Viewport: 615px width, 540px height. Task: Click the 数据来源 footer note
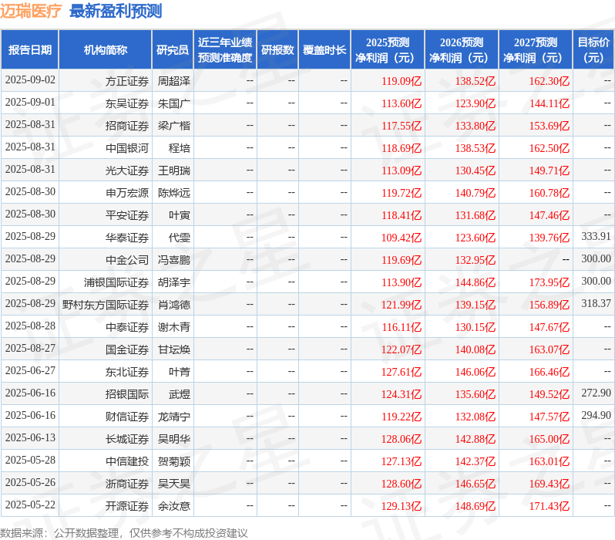[x=124, y=533]
